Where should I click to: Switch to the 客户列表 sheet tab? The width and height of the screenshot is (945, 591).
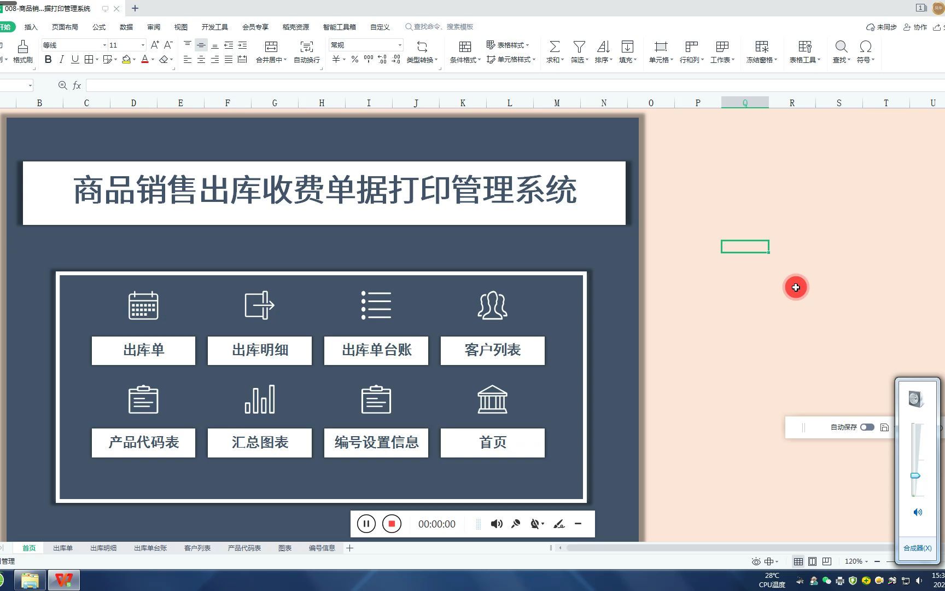[197, 548]
